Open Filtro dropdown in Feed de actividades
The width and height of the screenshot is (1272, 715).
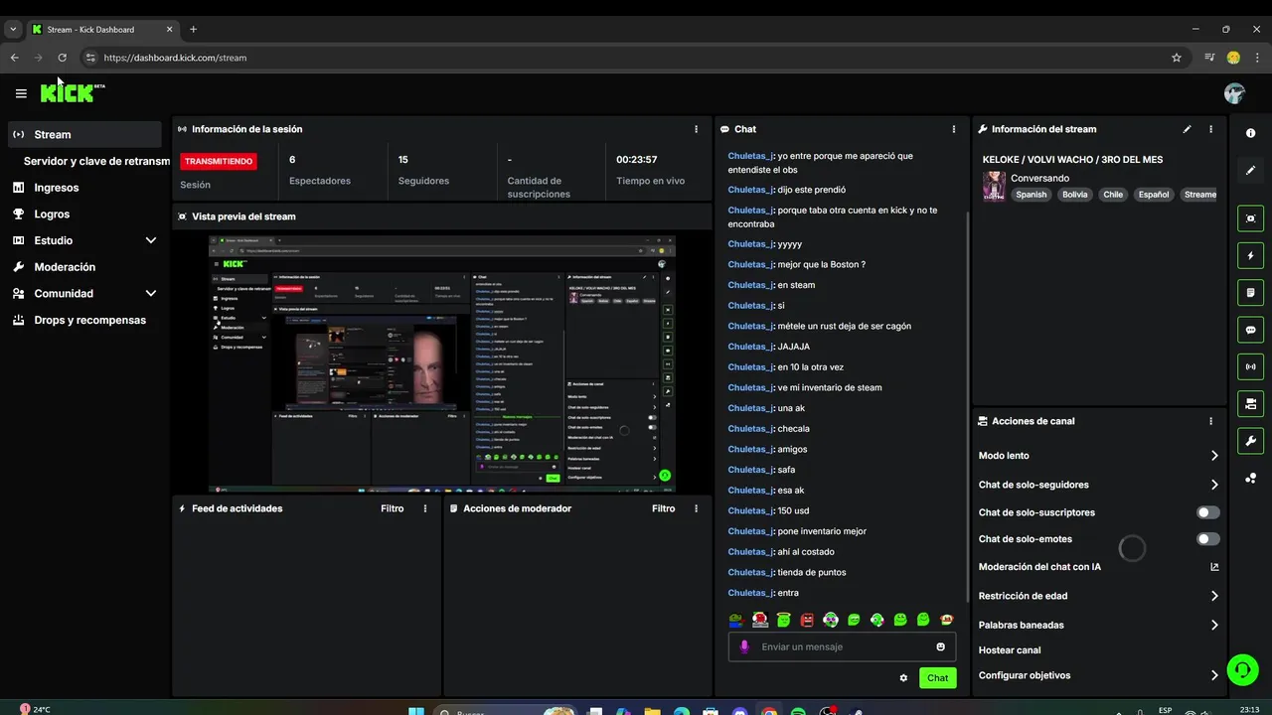point(393,508)
